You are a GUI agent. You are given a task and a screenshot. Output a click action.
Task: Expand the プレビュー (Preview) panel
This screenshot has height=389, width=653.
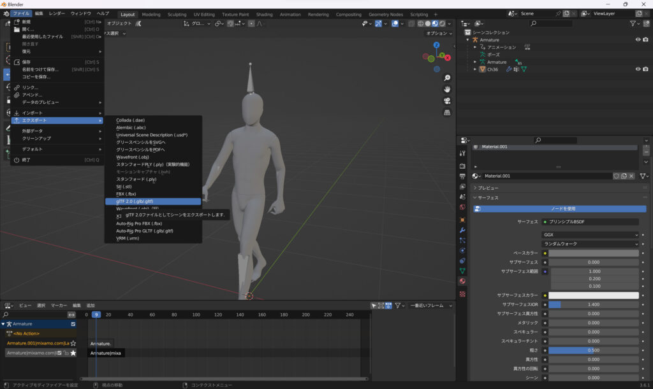click(x=488, y=188)
